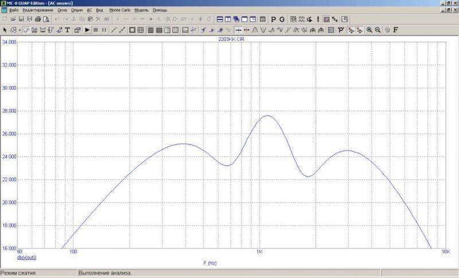Click the bold P toolbar button
459x278 pixels.
(x=274, y=20)
